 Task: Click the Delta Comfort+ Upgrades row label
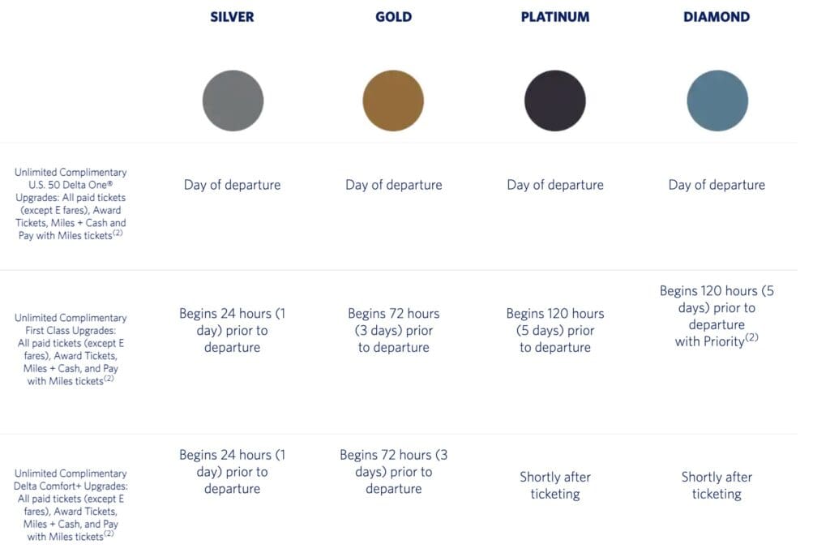pyautogui.click(x=71, y=504)
